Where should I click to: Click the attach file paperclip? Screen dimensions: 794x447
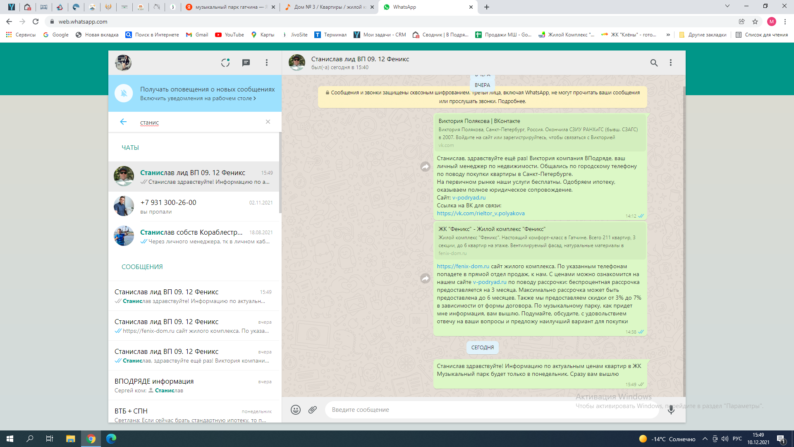point(313,410)
